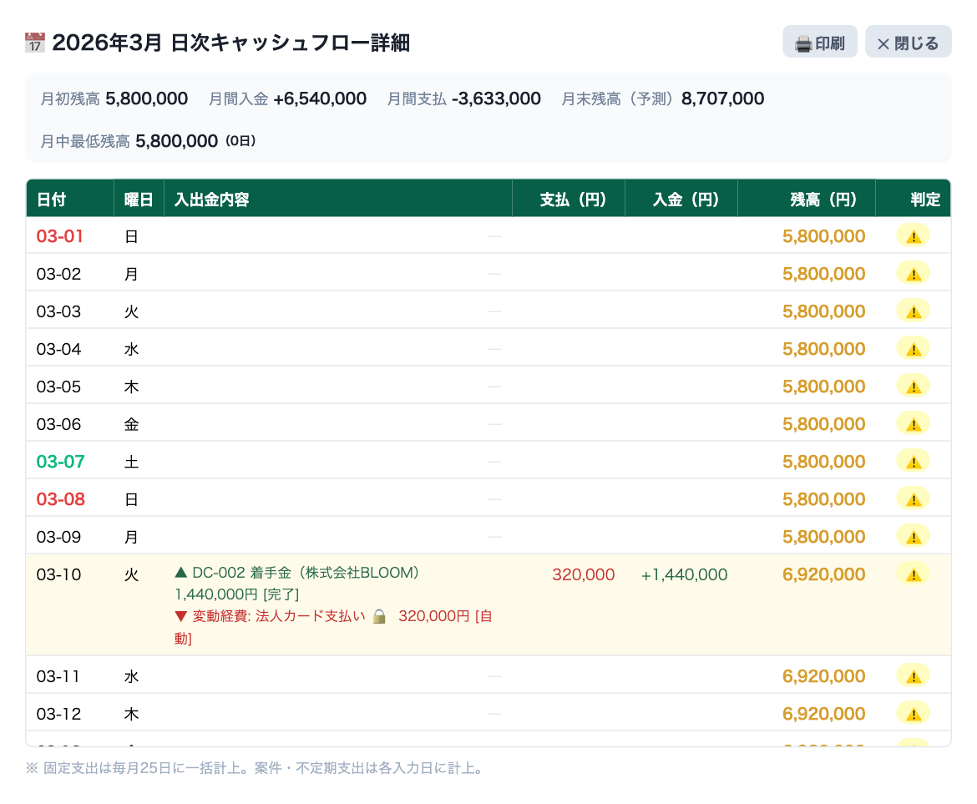Click the warning icon on the 03-12 row
Screen dimensions: 977x804
[x=913, y=713]
